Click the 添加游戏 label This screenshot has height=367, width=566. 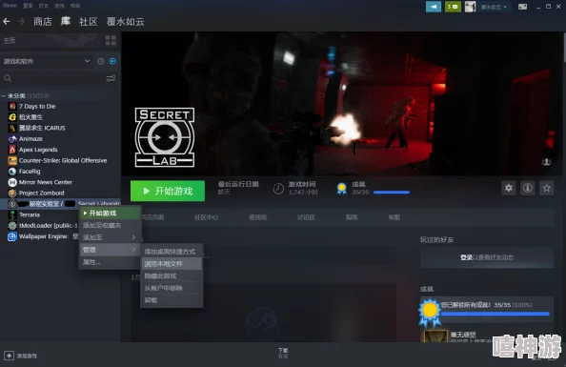pyautogui.click(x=27, y=356)
